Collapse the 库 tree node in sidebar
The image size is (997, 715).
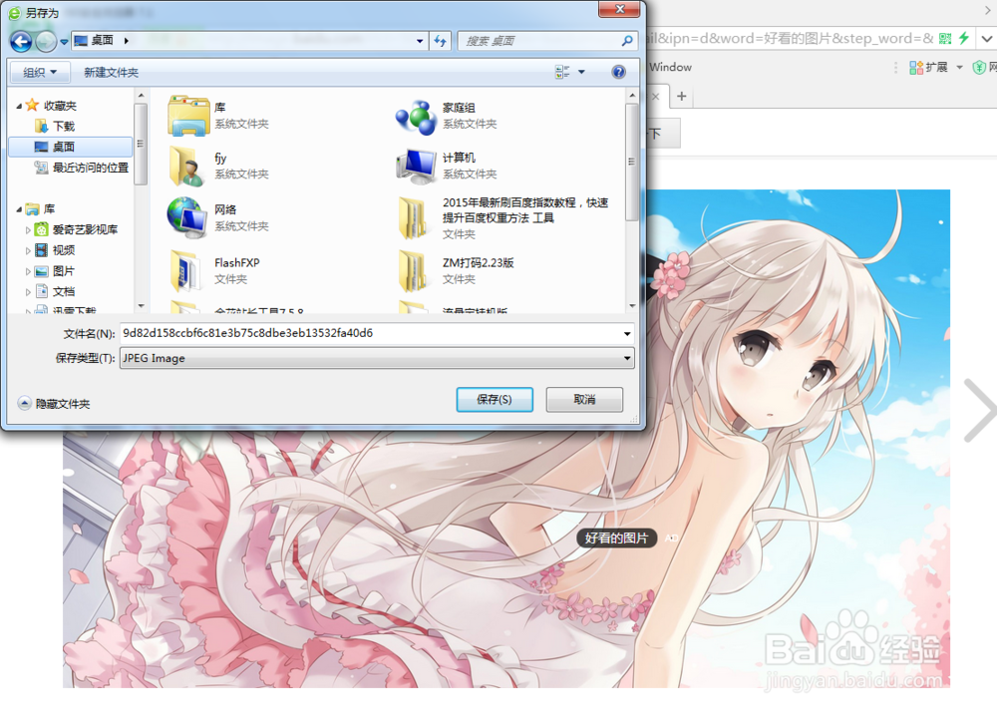tap(19, 209)
